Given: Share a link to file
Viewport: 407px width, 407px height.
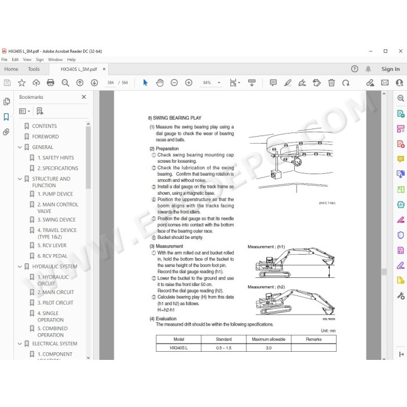Looking at the screenshot, I should pyautogui.click(x=370, y=83).
